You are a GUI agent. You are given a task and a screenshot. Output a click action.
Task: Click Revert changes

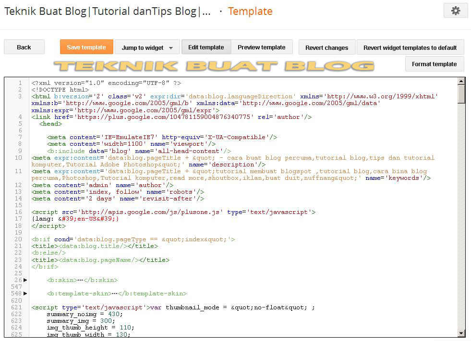(326, 47)
